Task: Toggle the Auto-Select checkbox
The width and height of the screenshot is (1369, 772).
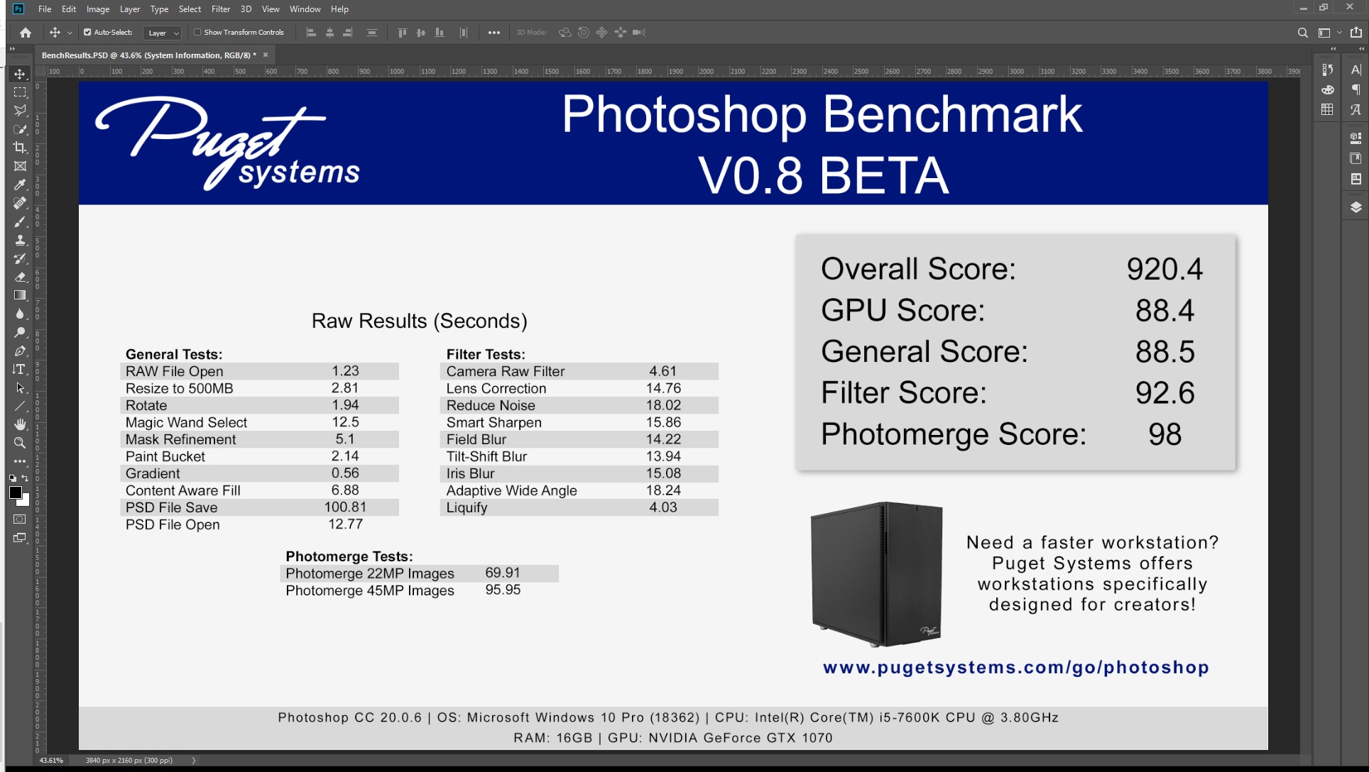Action: click(x=87, y=32)
